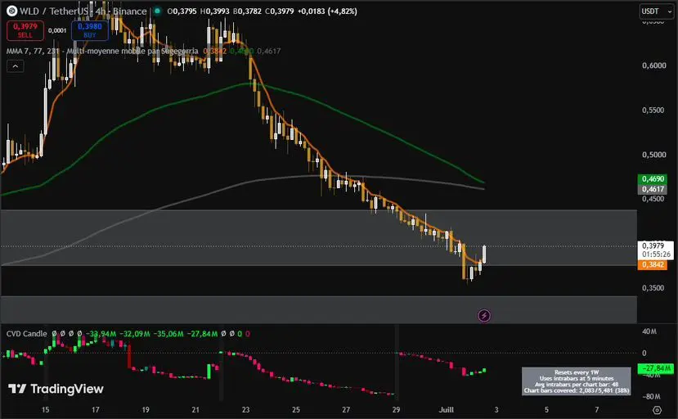Viewport: 678px width, 419px height.
Task: Click the current price 0,3979 countdown label
Action: point(656,250)
